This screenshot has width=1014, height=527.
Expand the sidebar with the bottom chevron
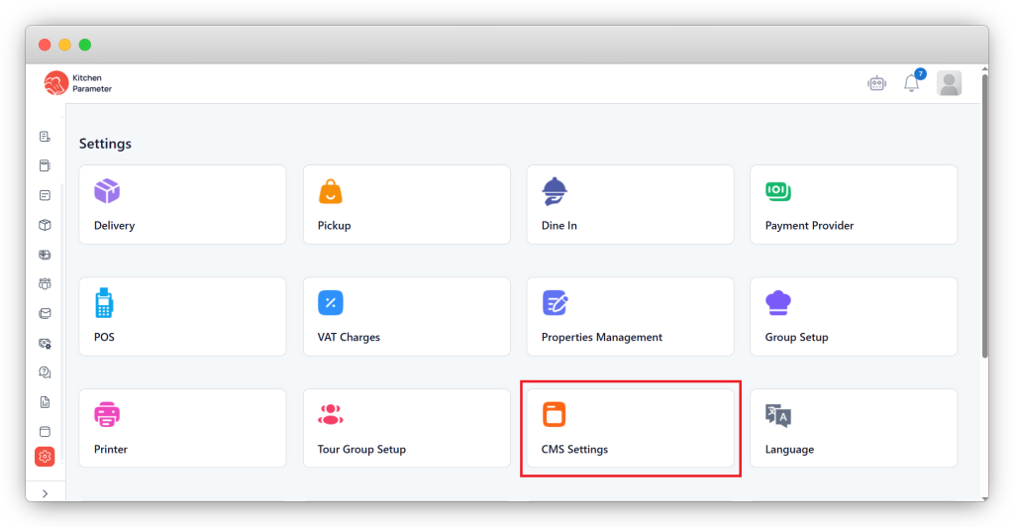[x=45, y=493]
